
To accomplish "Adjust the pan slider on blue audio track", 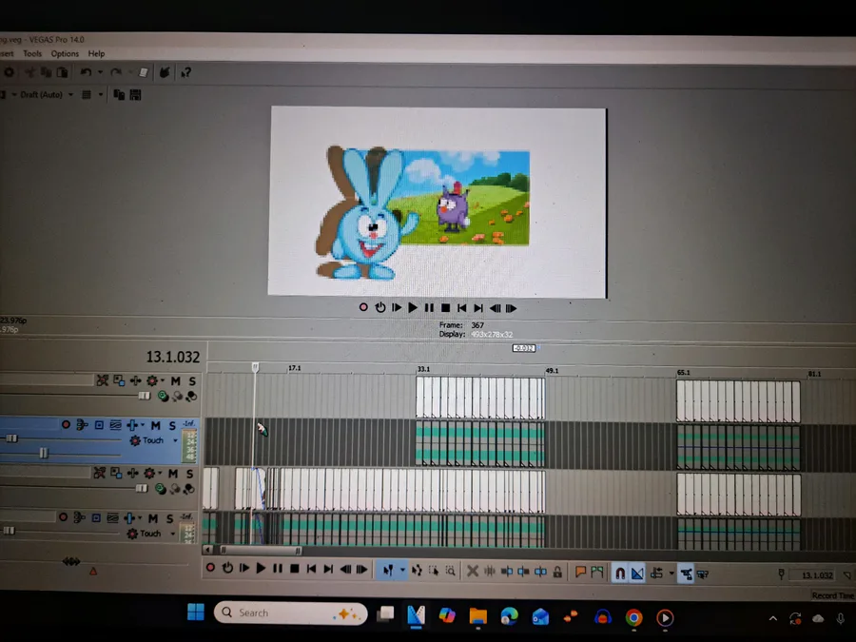I will [x=44, y=453].
